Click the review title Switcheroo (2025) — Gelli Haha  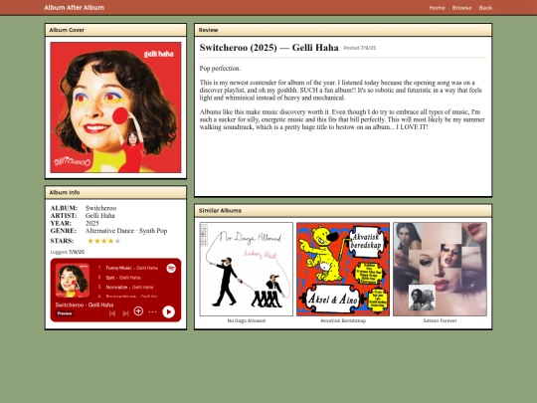[268, 48]
